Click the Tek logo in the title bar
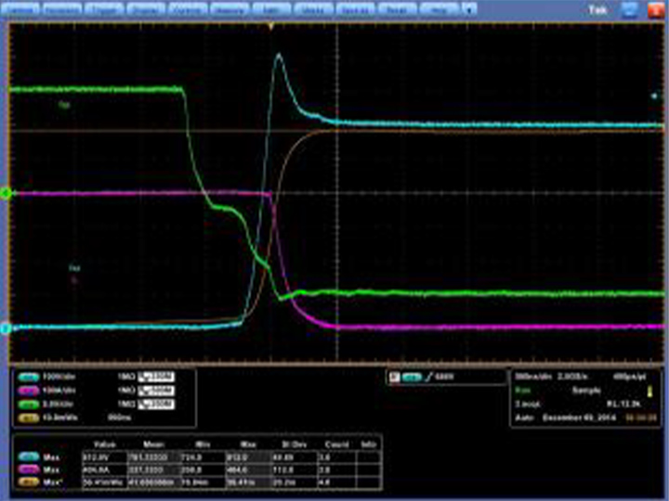This screenshot has height=501, width=669. click(x=597, y=9)
